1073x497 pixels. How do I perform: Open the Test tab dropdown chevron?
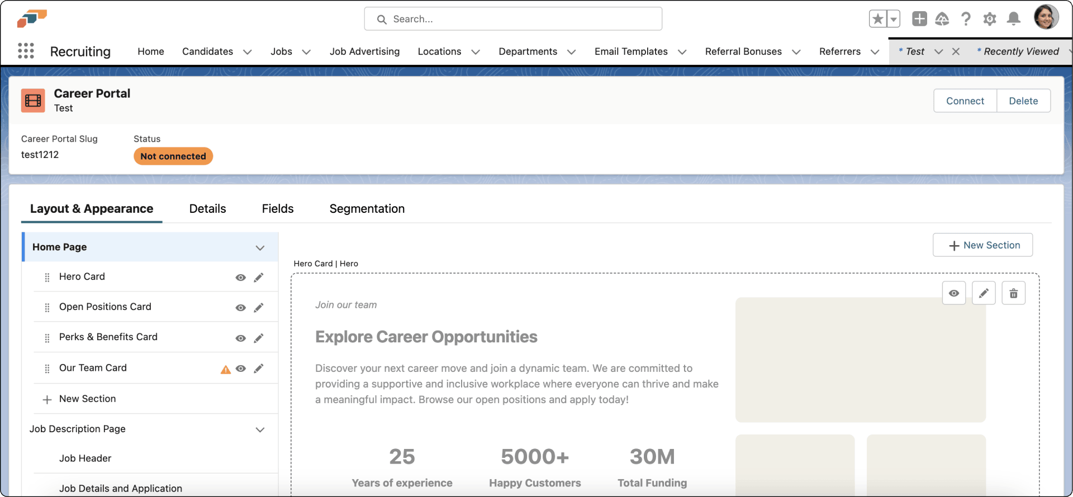tap(939, 51)
